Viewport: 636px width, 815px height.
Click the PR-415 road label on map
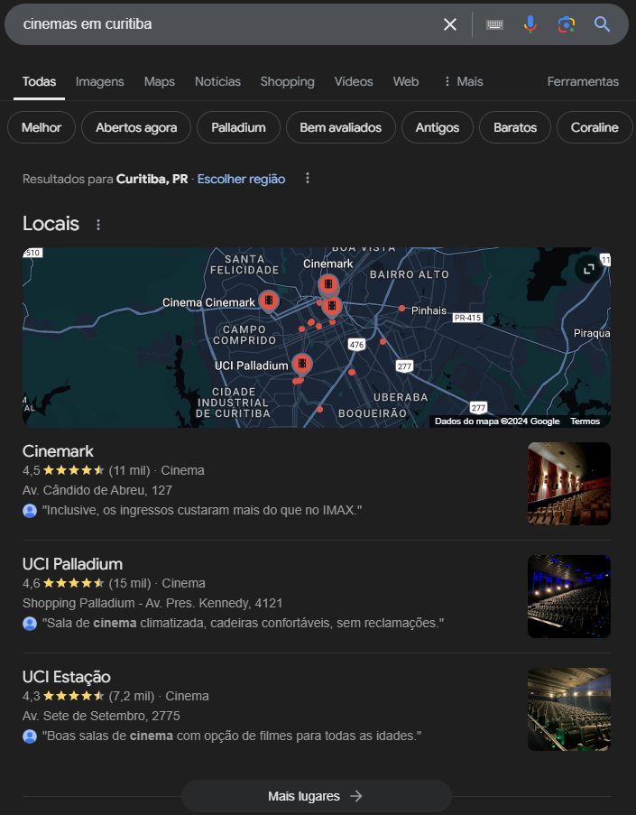467,318
